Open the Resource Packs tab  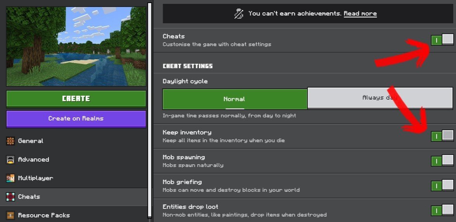[x=74, y=215]
